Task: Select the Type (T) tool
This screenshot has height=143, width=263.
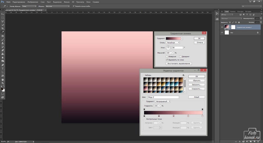Action: 3,69
